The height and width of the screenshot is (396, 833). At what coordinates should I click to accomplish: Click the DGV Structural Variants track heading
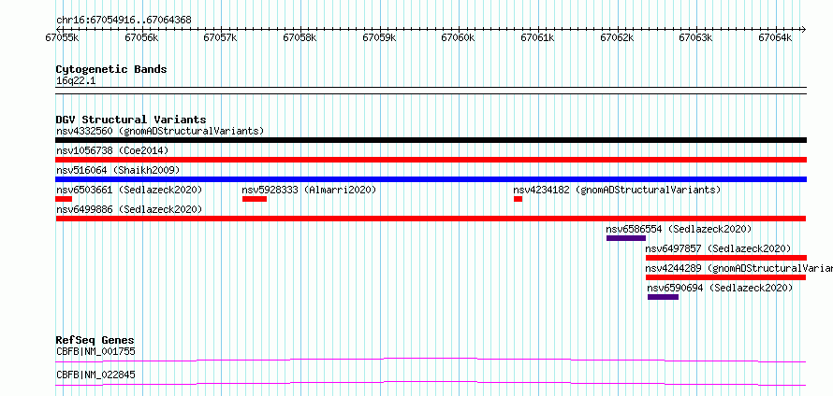131,120
